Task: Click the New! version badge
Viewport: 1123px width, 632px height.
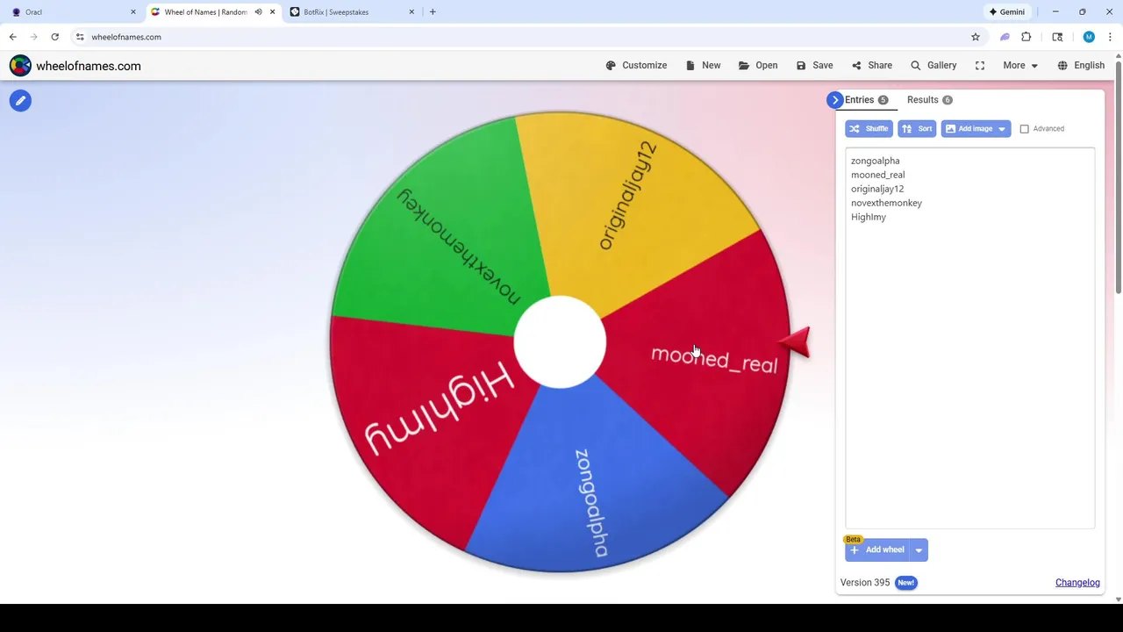Action: pos(905,583)
